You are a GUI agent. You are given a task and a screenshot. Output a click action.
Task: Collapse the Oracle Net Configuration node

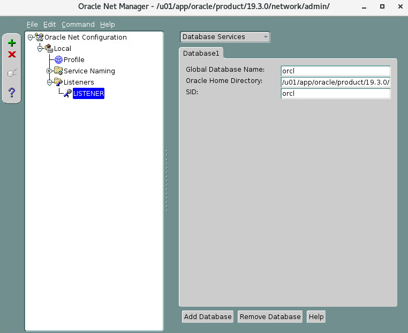pyautogui.click(x=31, y=37)
